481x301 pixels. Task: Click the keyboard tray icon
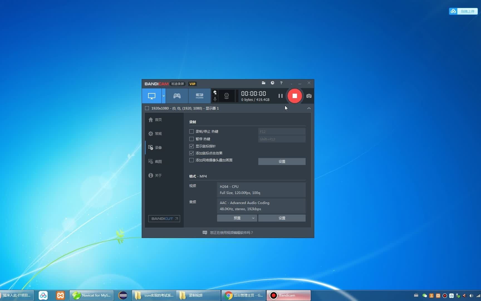(416, 295)
